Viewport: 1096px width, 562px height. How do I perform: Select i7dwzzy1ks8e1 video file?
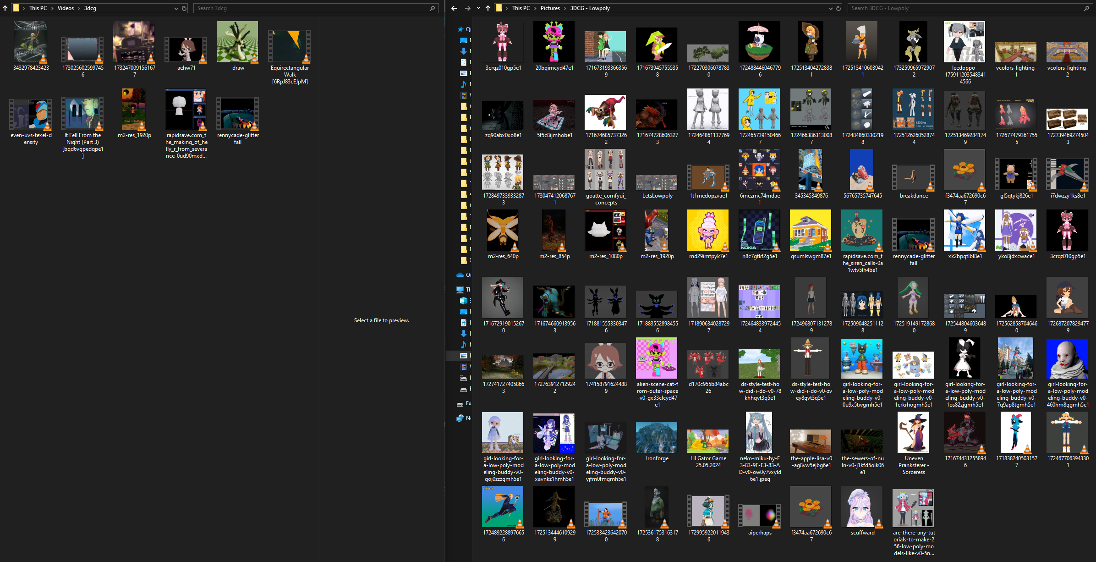(1068, 178)
